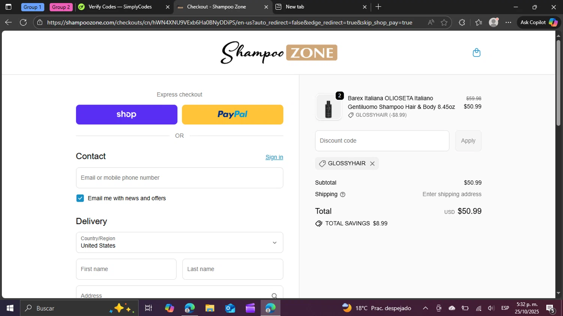
Task: Select the Checkout - Shampoo Zone tab
Action: [x=217, y=7]
